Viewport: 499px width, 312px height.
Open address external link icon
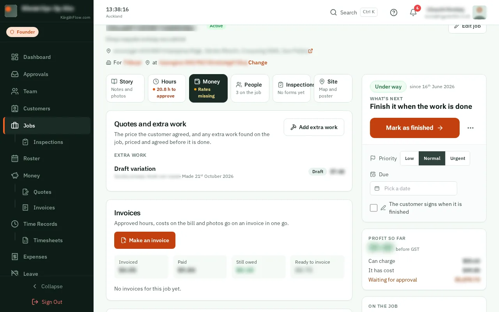310,51
